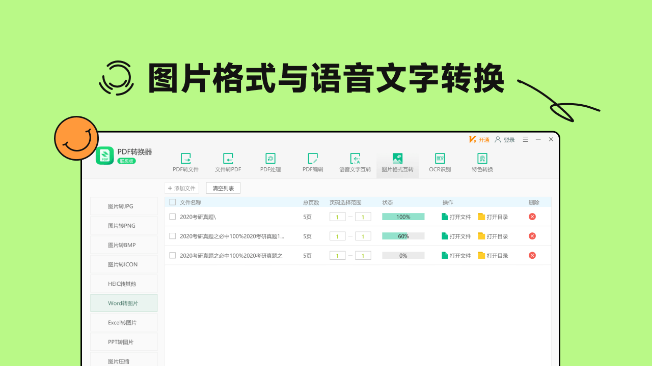Tick the checkbox on the third file row
Image resolution: width=652 pixels, height=366 pixels.
pyautogui.click(x=172, y=255)
